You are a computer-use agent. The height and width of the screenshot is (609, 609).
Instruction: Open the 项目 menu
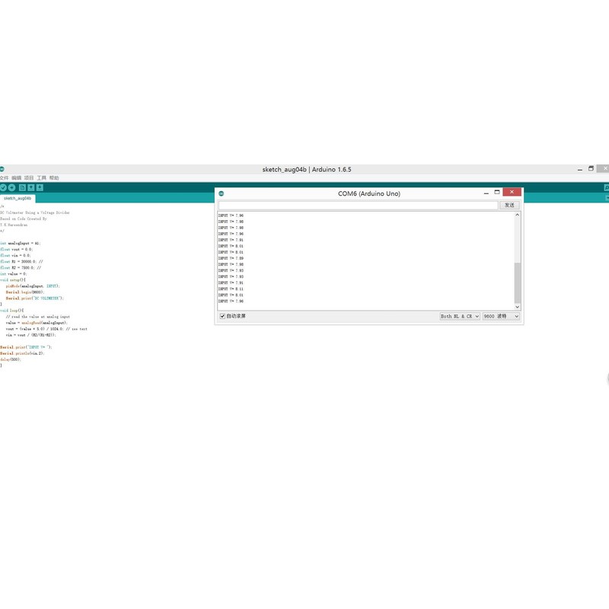point(29,178)
